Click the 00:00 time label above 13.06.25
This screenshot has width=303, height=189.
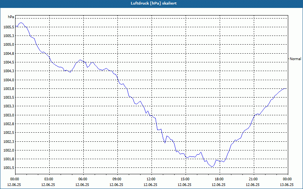click(287, 179)
